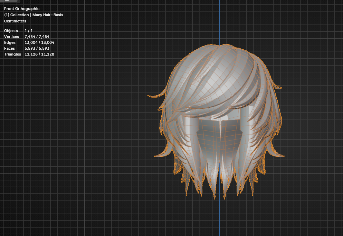343x236 pixels.
Task: Click the Front Orthographic view label
Action: point(22,9)
